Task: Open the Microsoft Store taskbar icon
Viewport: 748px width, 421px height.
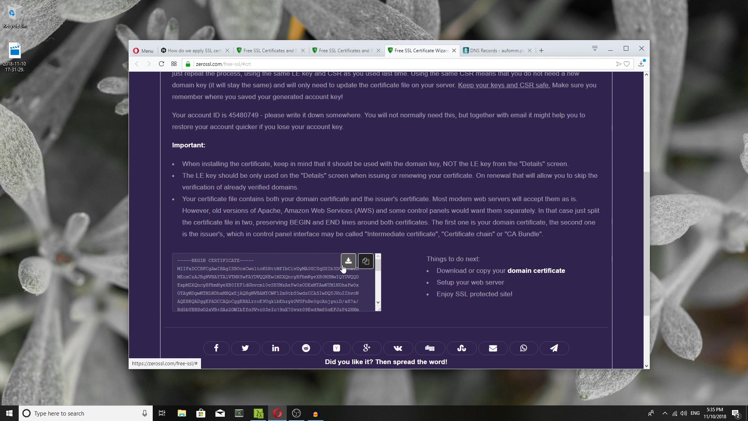Action: click(x=201, y=413)
